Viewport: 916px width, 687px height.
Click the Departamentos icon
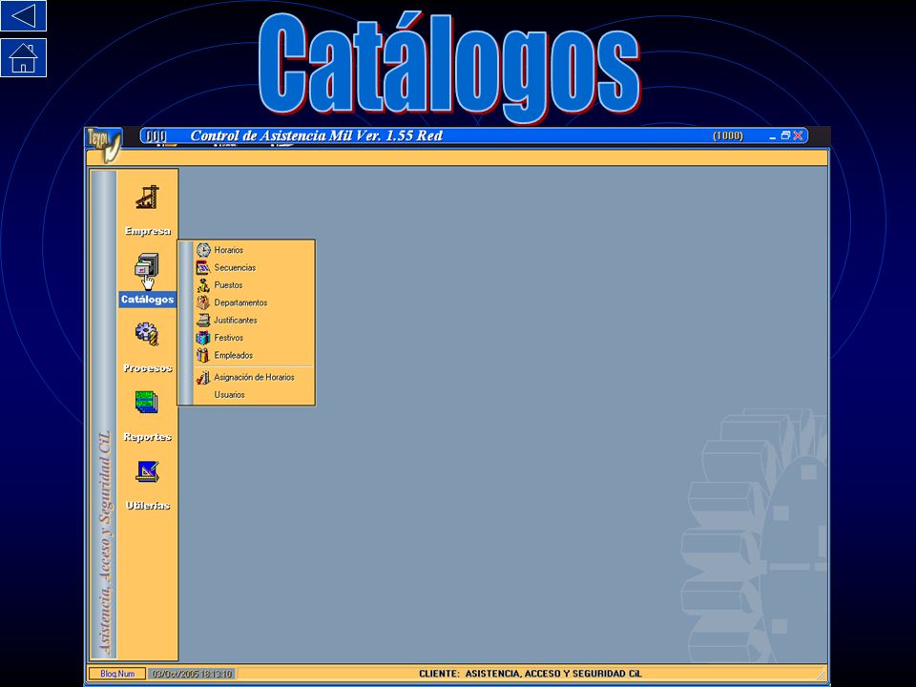click(203, 302)
